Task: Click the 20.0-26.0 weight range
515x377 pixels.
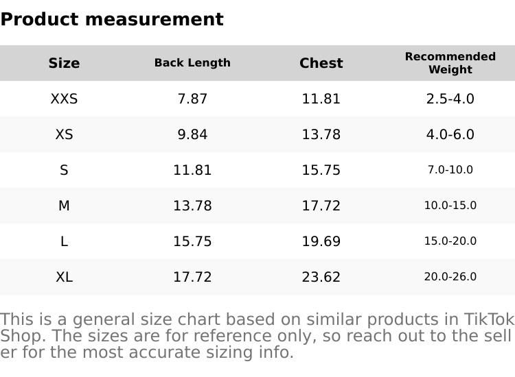Action: pos(450,277)
